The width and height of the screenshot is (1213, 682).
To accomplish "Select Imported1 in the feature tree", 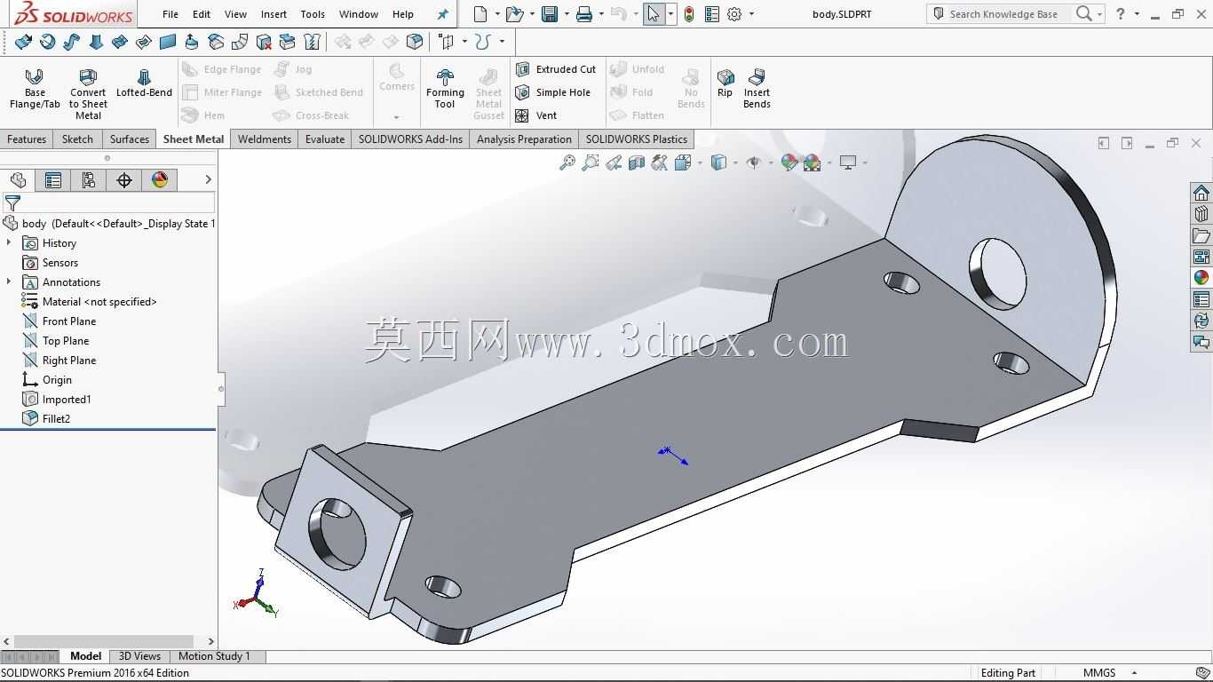I will pos(67,399).
